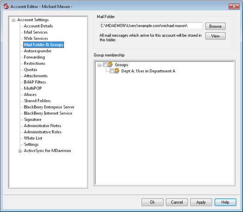
Task: Click in the mail folder path field
Action: [151, 26]
